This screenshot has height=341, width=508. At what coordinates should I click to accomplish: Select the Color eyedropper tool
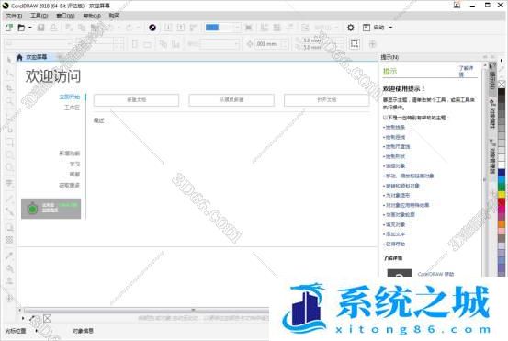click(9, 256)
